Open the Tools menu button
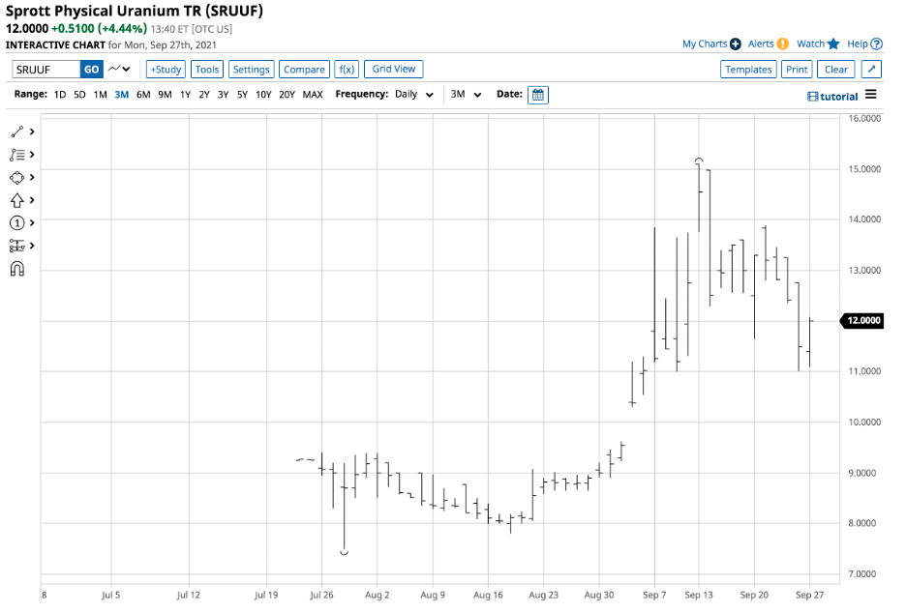 point(207,70)
